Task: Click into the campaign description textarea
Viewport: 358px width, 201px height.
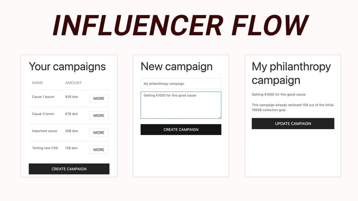Action: coord(181,105)
